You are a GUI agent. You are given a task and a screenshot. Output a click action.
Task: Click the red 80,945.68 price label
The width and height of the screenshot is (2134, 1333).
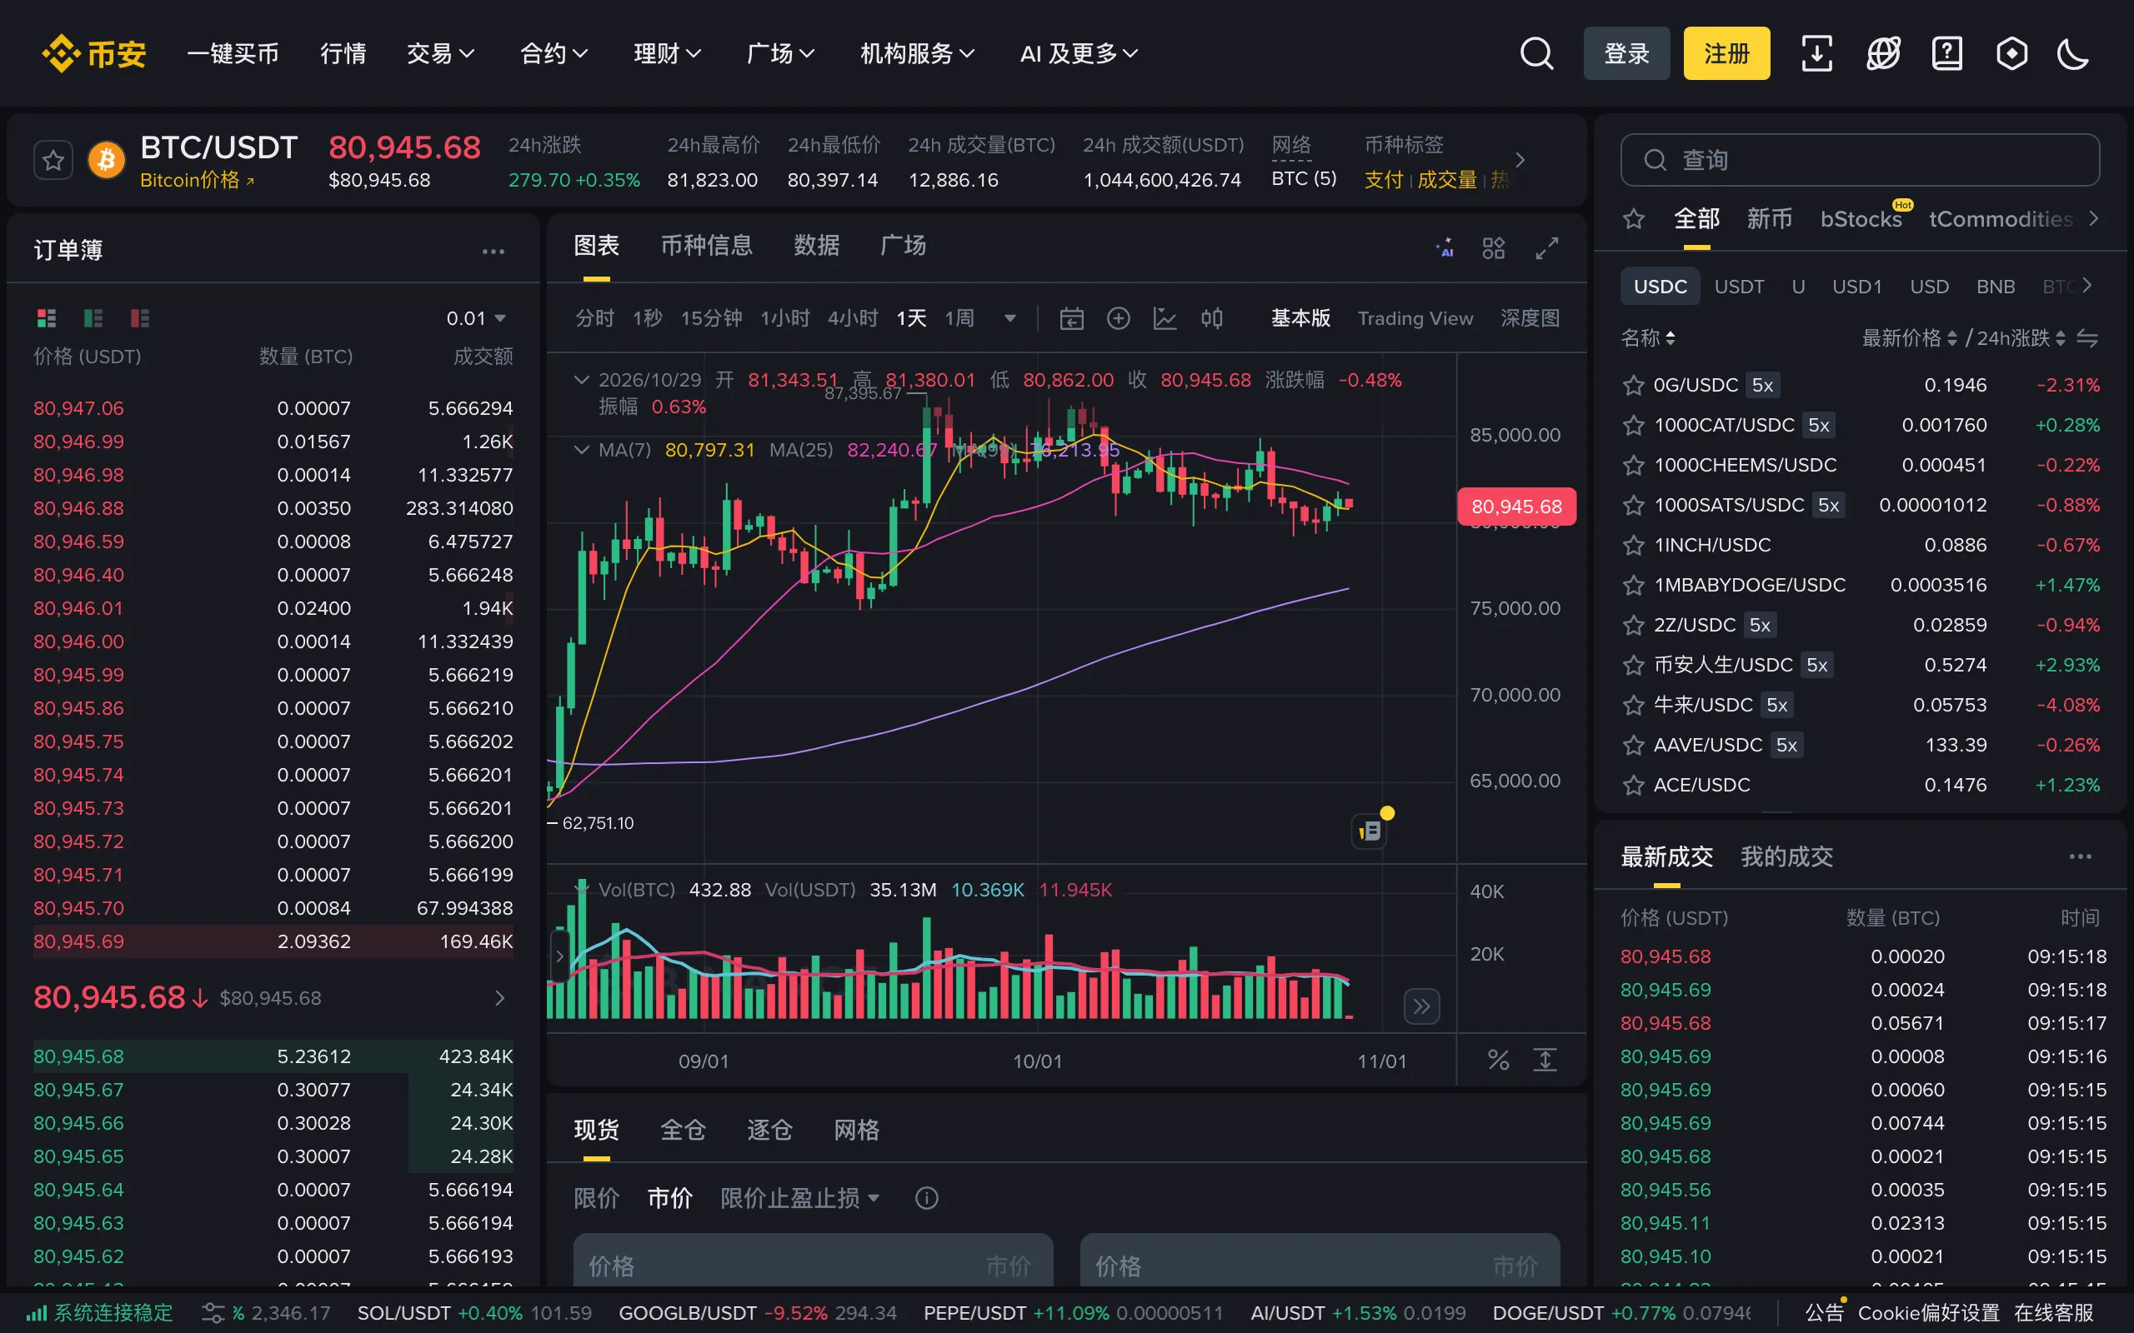click(1517, 506)
